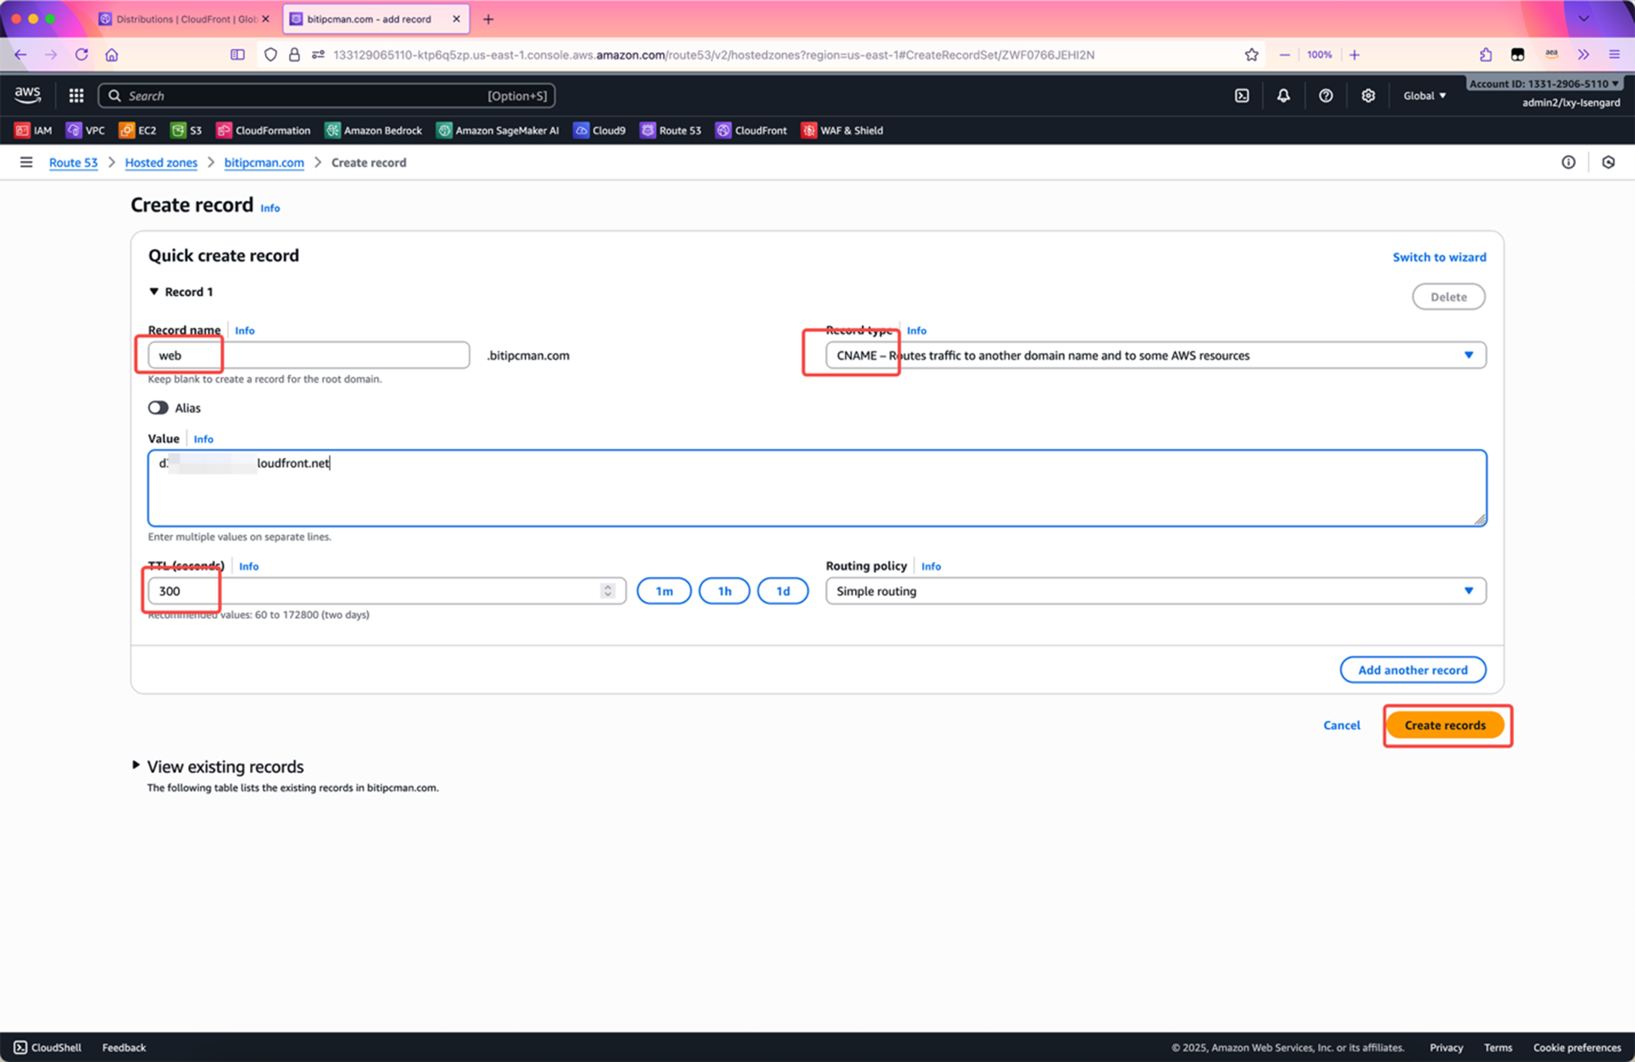
Task: Click the Create records button
Action: pos(1444,725)
